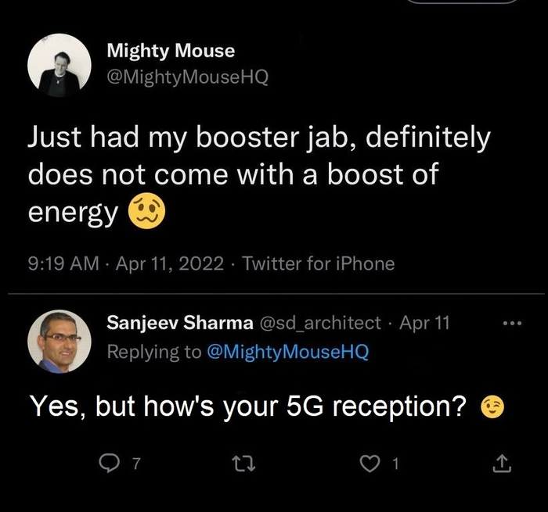This screenshot has height=512, width=548.
Task: Click the Mighty Mouse display name
Action: 170,52
